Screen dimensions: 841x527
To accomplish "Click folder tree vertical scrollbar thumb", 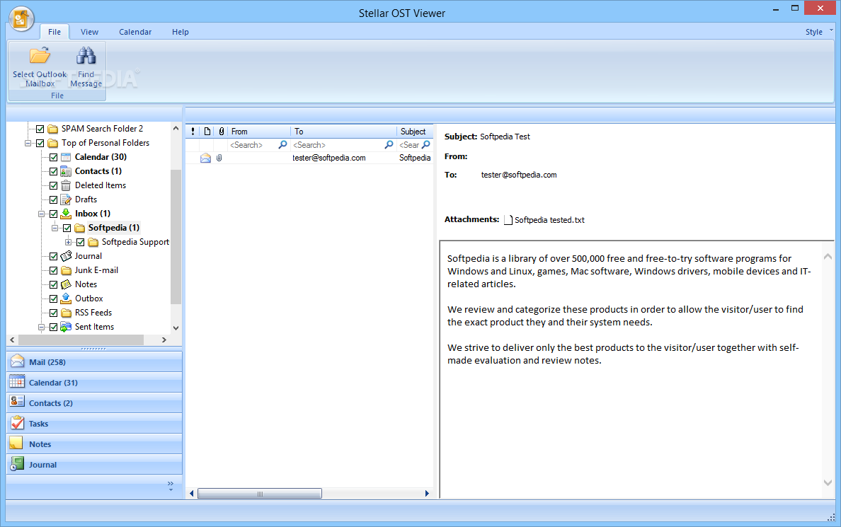I will (176, 237).
